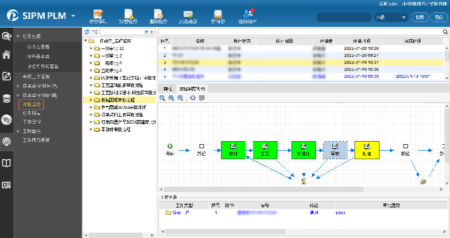Screen dimensions: 450x238
Task: Open the 浏览消息 envelope icon
Action: coord(188,16)
